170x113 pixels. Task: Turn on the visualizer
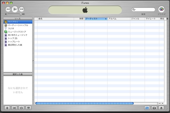point(154,108)
